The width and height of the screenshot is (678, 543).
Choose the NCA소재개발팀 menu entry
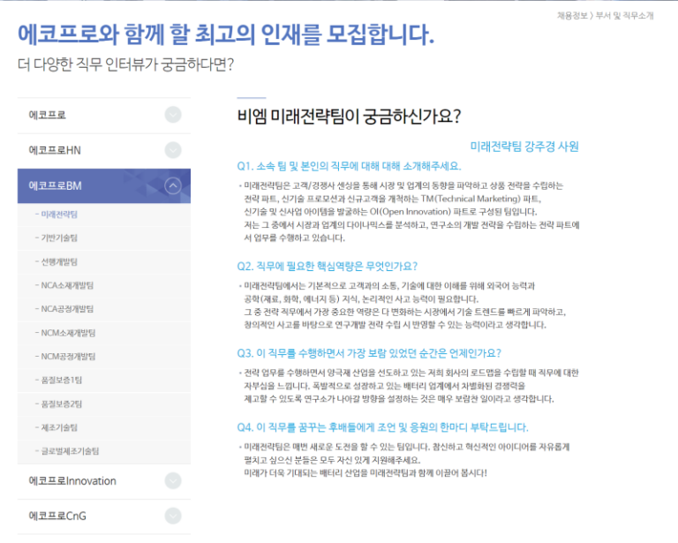click(x=67, y=285)
